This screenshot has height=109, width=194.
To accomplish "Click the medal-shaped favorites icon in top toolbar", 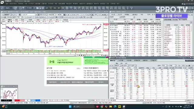I will click(23, 8).
